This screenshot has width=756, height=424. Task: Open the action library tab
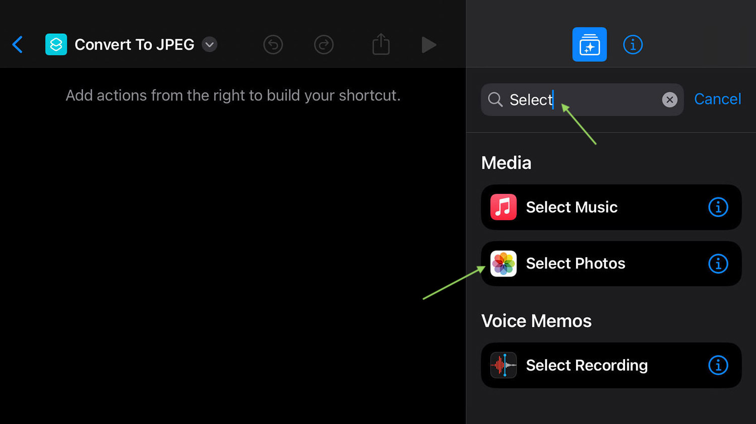[589, 44]
